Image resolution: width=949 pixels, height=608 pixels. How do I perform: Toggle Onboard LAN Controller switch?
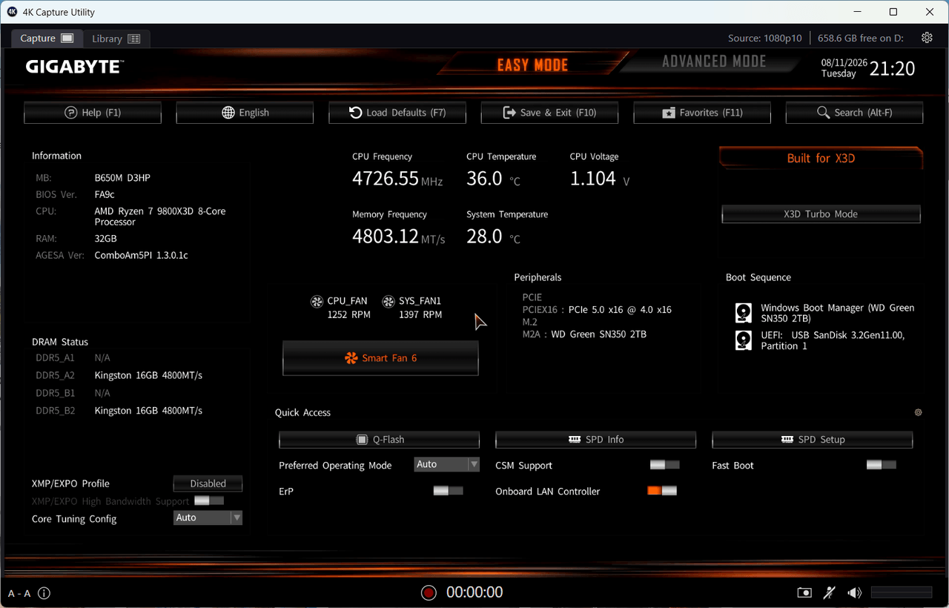coord(662,491)
